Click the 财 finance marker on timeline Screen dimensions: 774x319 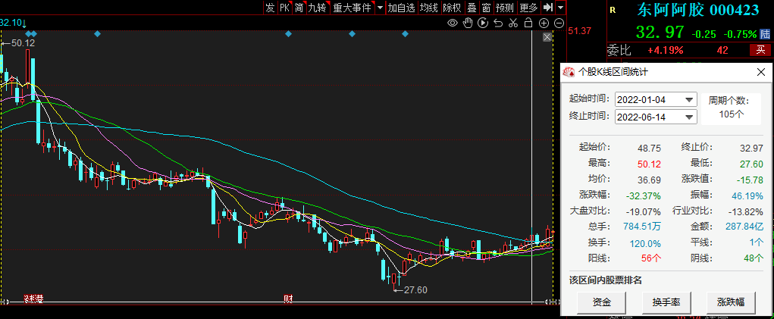[287, 299]
